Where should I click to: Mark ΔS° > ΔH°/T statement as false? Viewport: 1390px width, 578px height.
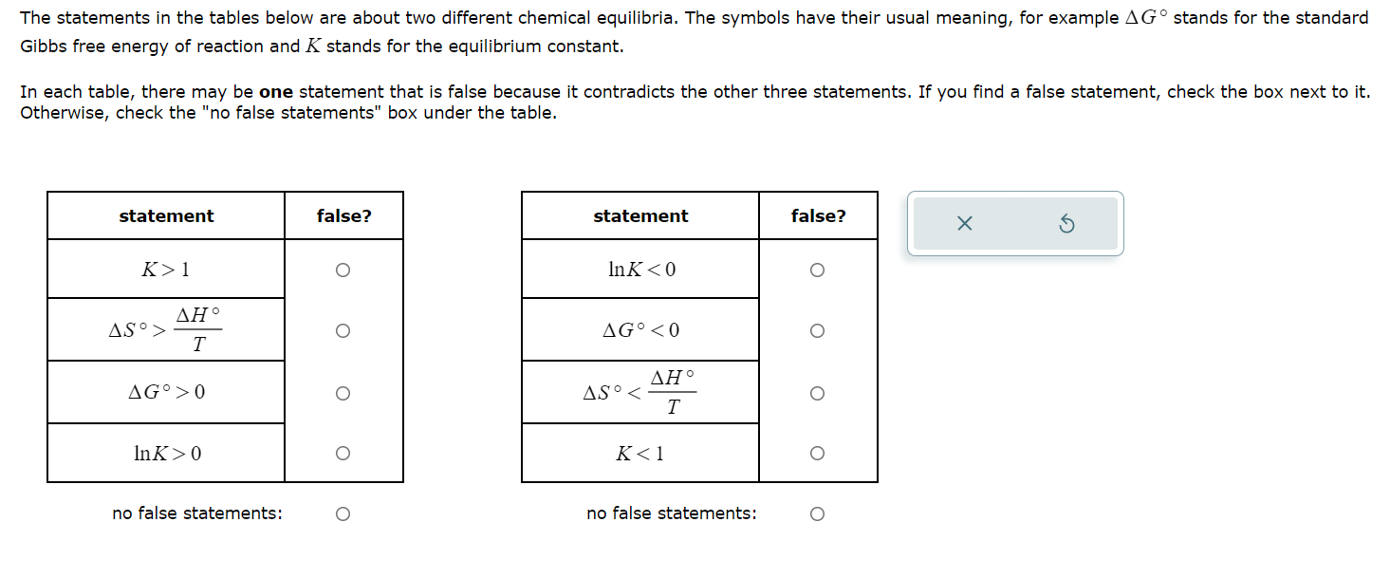point(343,331)
